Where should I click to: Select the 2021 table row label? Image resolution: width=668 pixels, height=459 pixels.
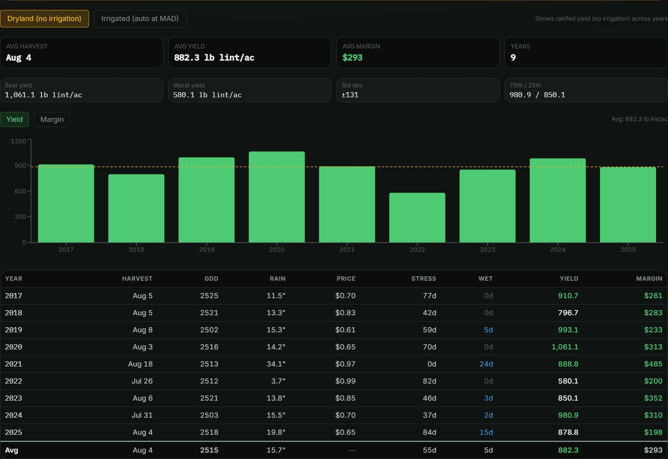(14, 364)
